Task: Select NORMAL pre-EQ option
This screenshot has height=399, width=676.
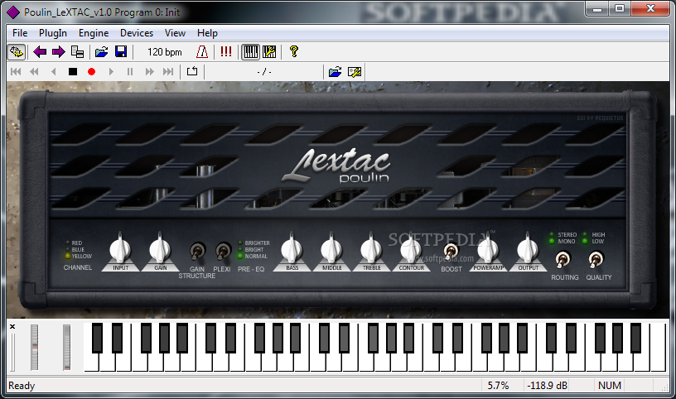Action: click(240, 256)
